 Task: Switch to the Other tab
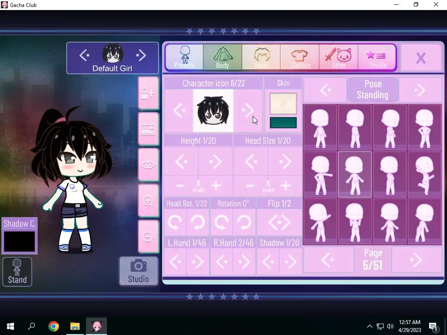338,57
